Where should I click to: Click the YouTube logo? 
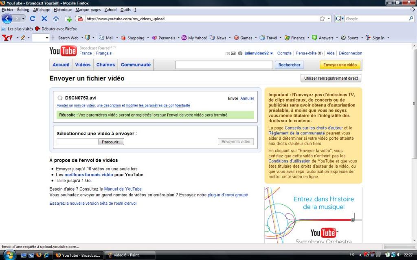pyautogui.click(x=63, y=51)
